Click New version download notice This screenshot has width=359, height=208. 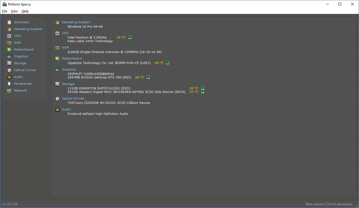click(x=330, y=204)
